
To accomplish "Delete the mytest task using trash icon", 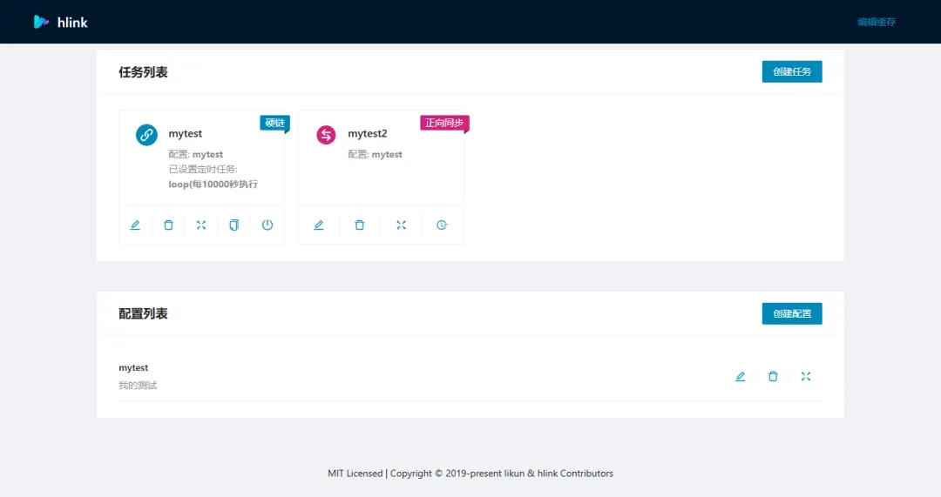I will coord(168,225).
